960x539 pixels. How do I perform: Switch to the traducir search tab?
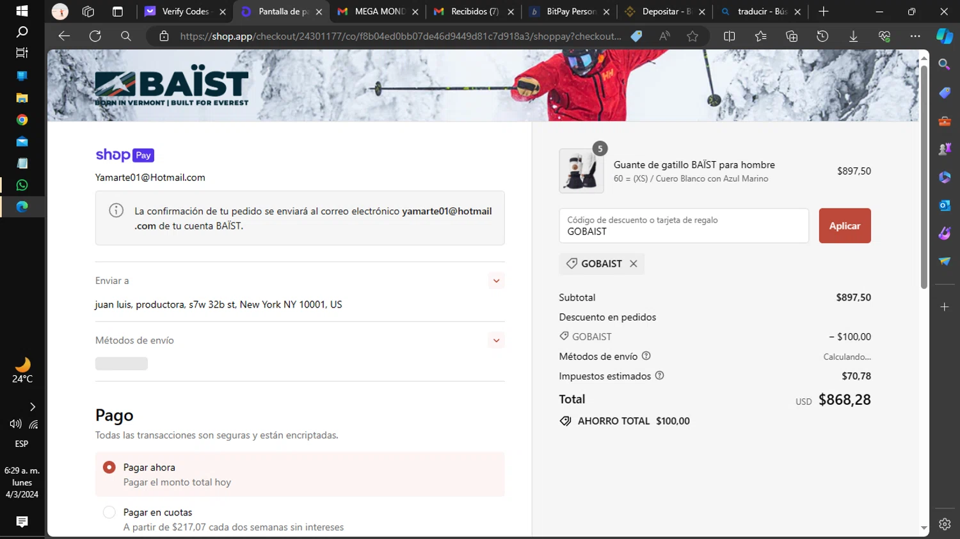pos(762,12)
